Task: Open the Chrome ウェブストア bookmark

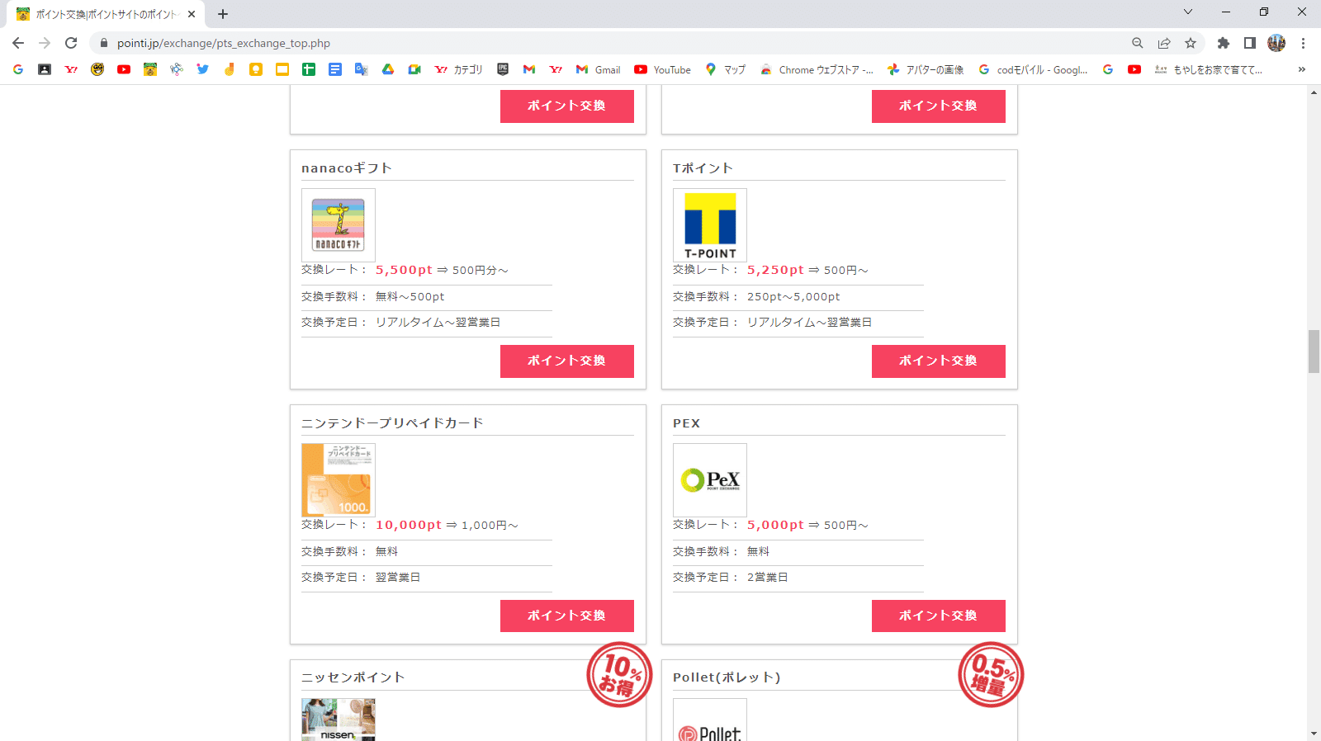Action: (x=817, y=69)
